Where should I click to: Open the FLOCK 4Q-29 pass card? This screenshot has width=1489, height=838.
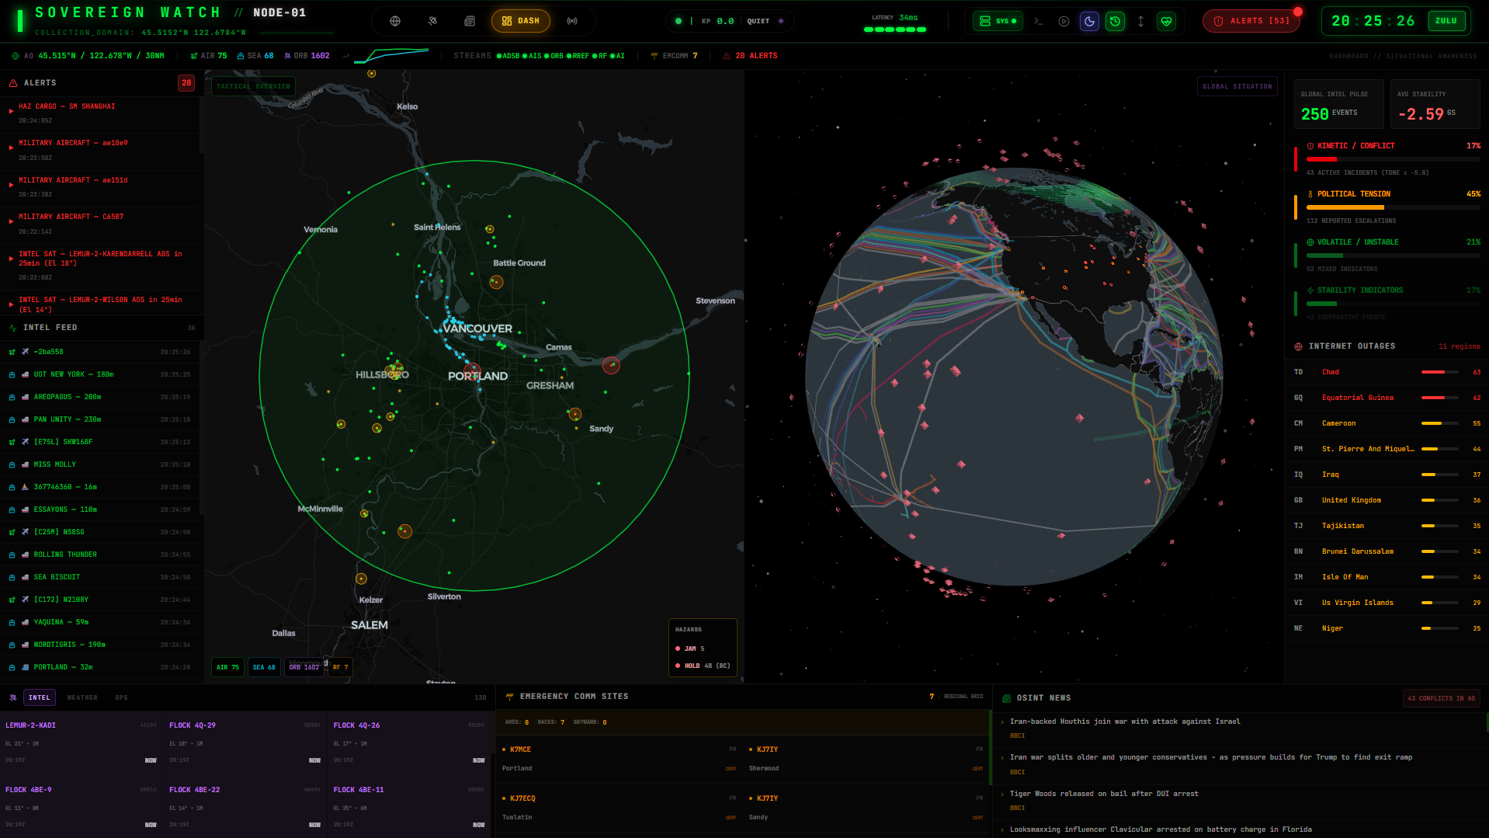click(x=245, y=743)
